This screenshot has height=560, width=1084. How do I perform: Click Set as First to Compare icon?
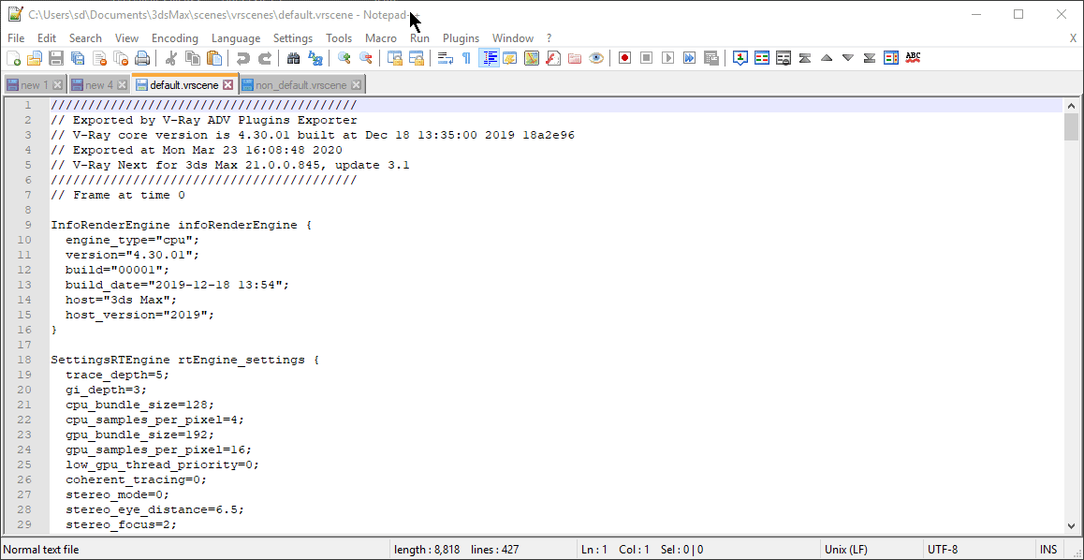(740, 58)
